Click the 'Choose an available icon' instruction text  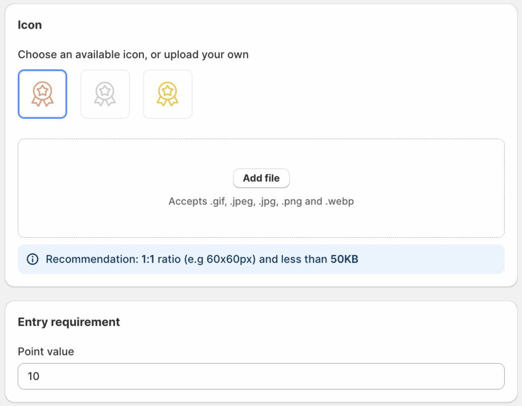(x=133, y=55)
